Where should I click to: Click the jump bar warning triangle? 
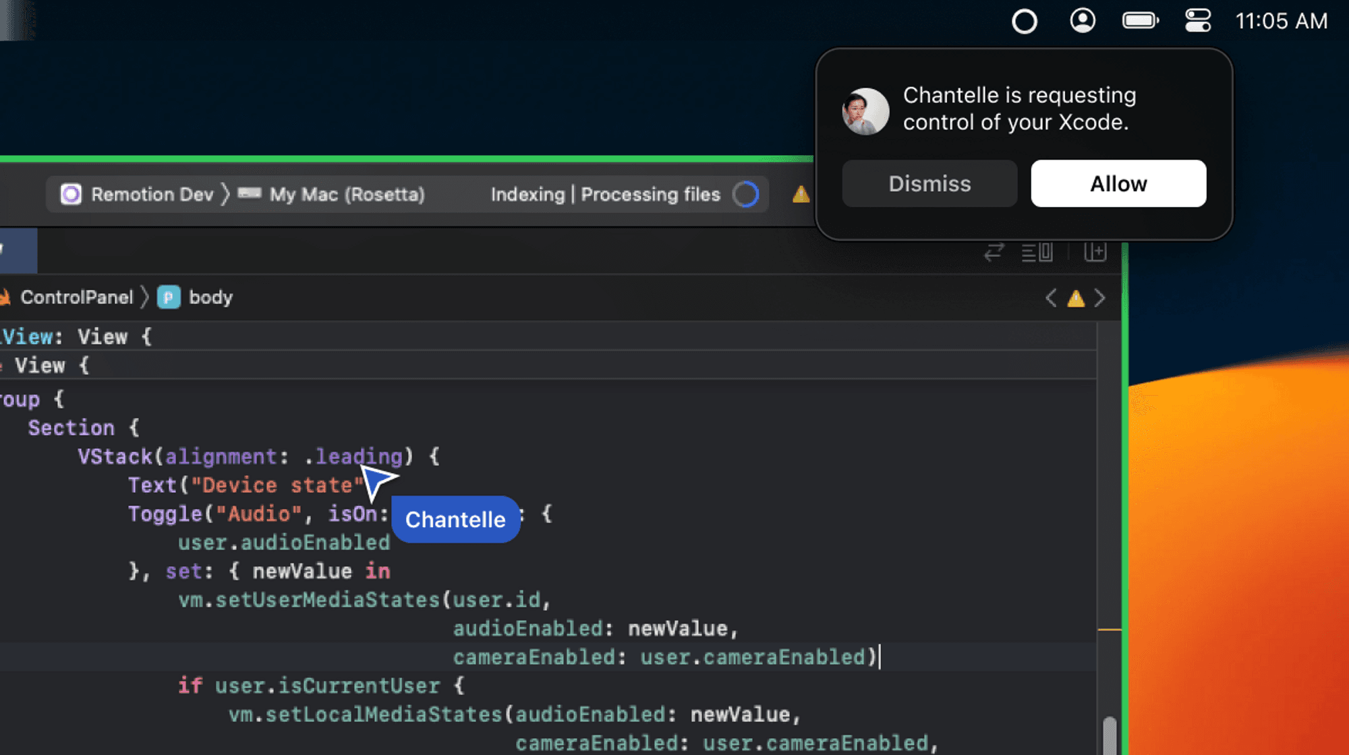[1075, 298]
